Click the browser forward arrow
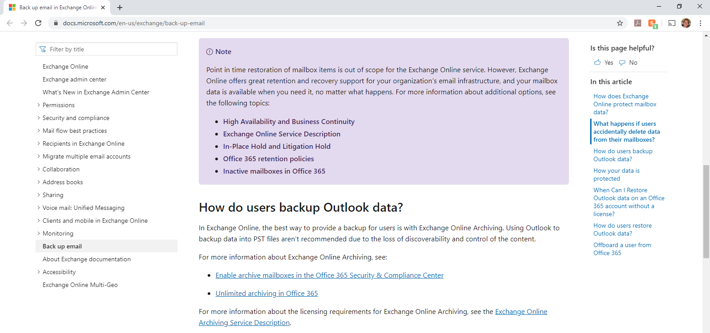Screen dimensions: 710x333 click(x=24, y=23)
